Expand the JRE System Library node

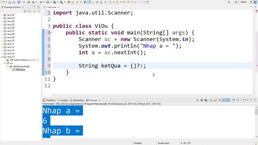tap(5, 60)
